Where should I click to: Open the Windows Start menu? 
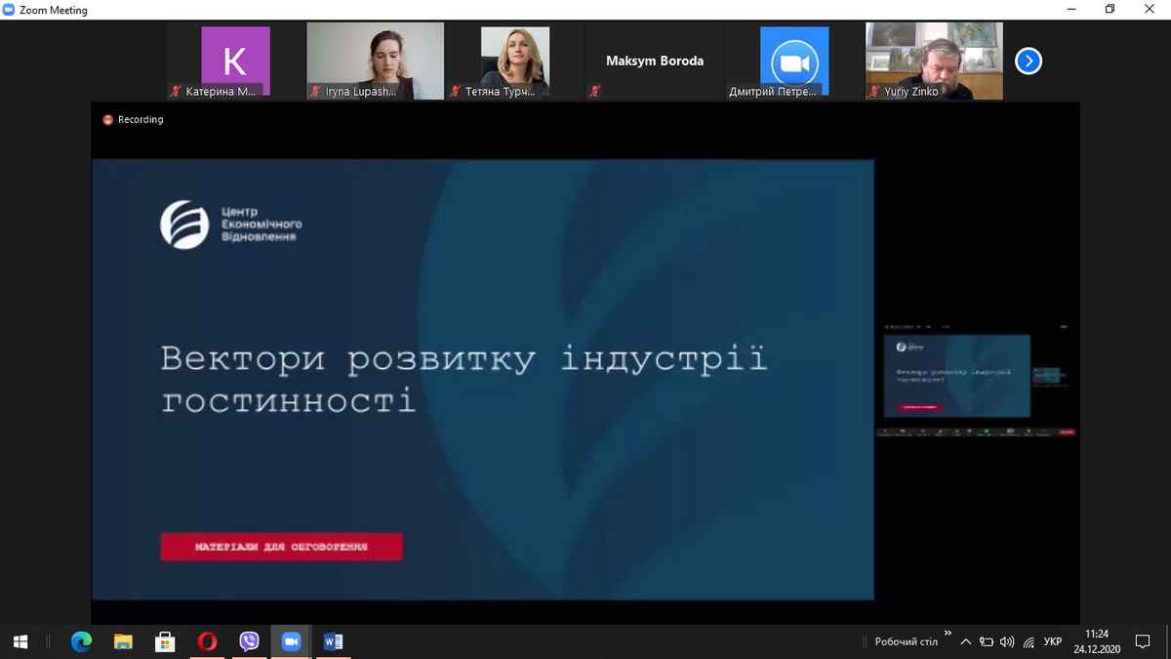click(20, 641)
